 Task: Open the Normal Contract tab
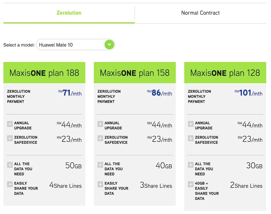(200, 13)
